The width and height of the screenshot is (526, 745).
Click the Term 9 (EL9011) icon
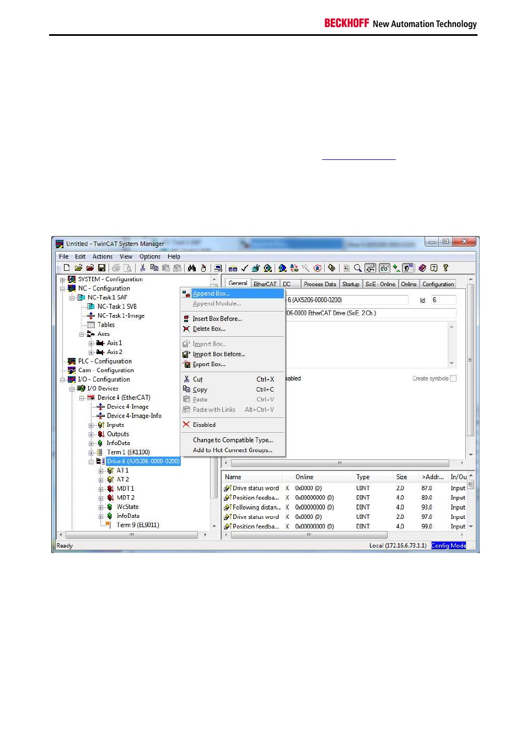[109, 525]
